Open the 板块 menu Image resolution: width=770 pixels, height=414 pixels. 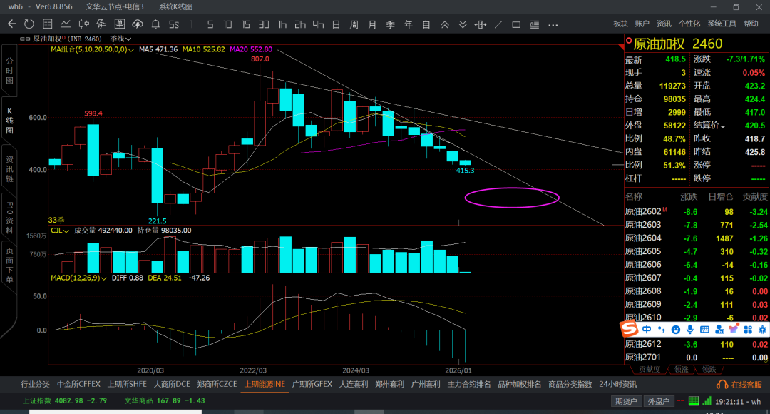coord(621,24)
